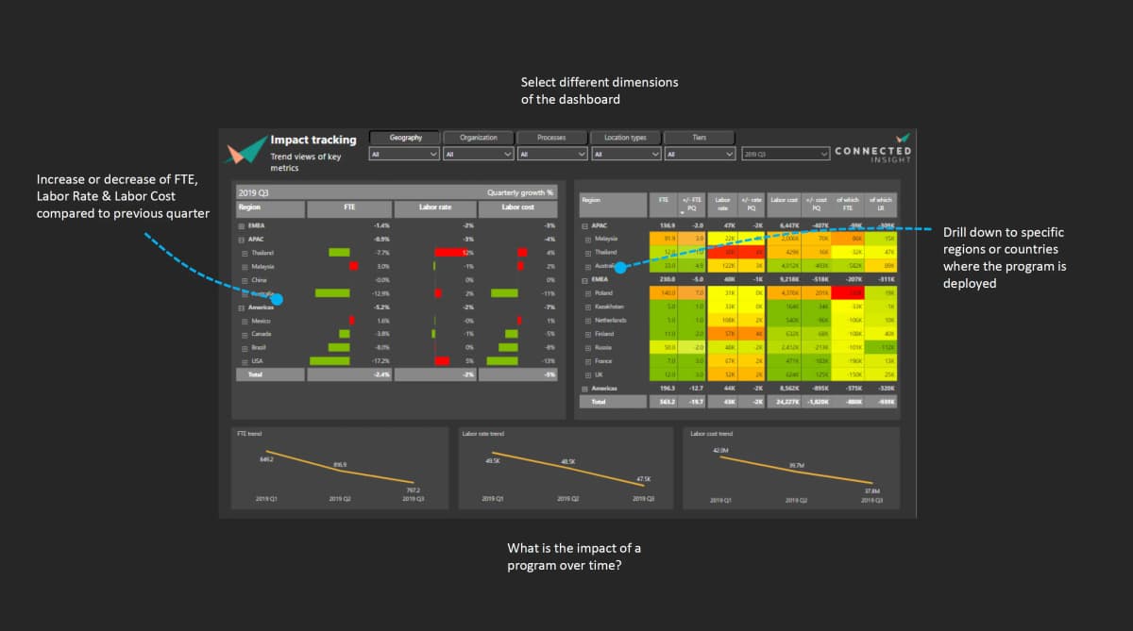Viewport: 1133px width, 631px height.
Task: Expand the Mexico row plus icon
Action: [244, 321]
